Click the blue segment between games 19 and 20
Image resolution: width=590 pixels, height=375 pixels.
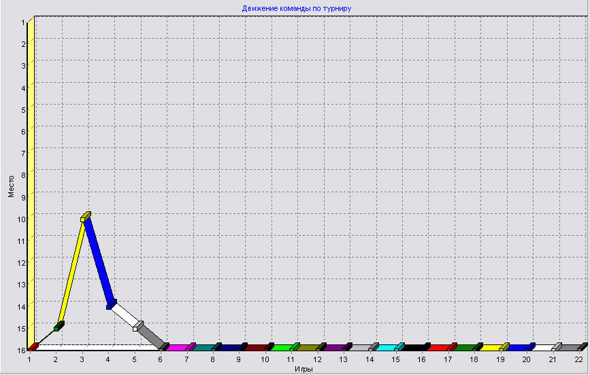517,348
